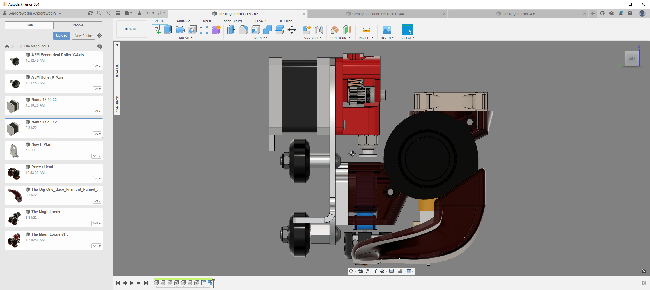Expand the ASSEMBLE menu

pos(313,38)
